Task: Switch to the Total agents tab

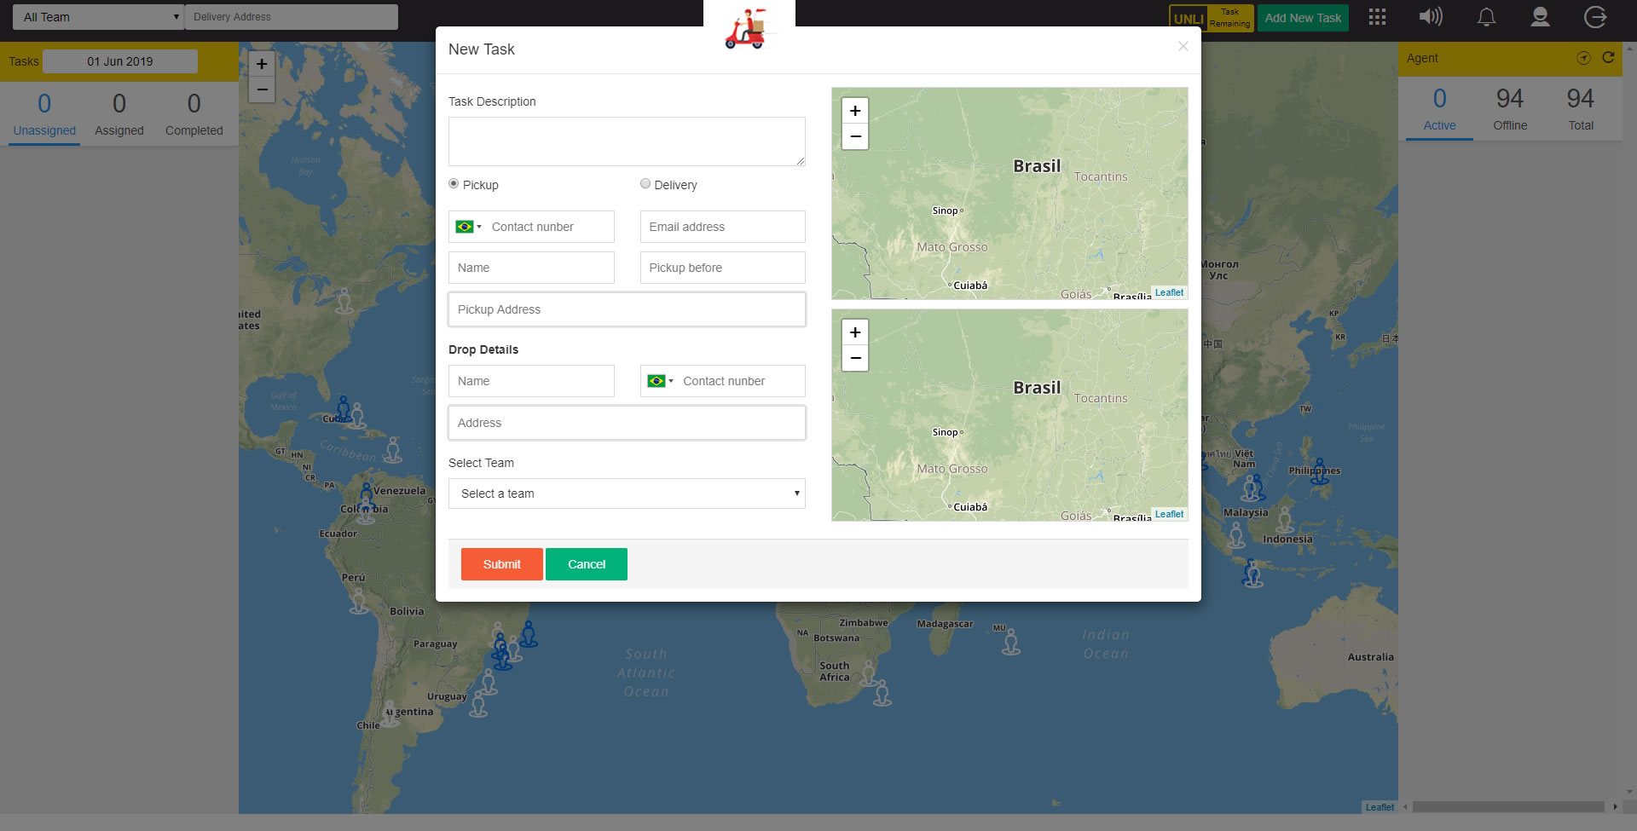Action: coord(1581,110)
